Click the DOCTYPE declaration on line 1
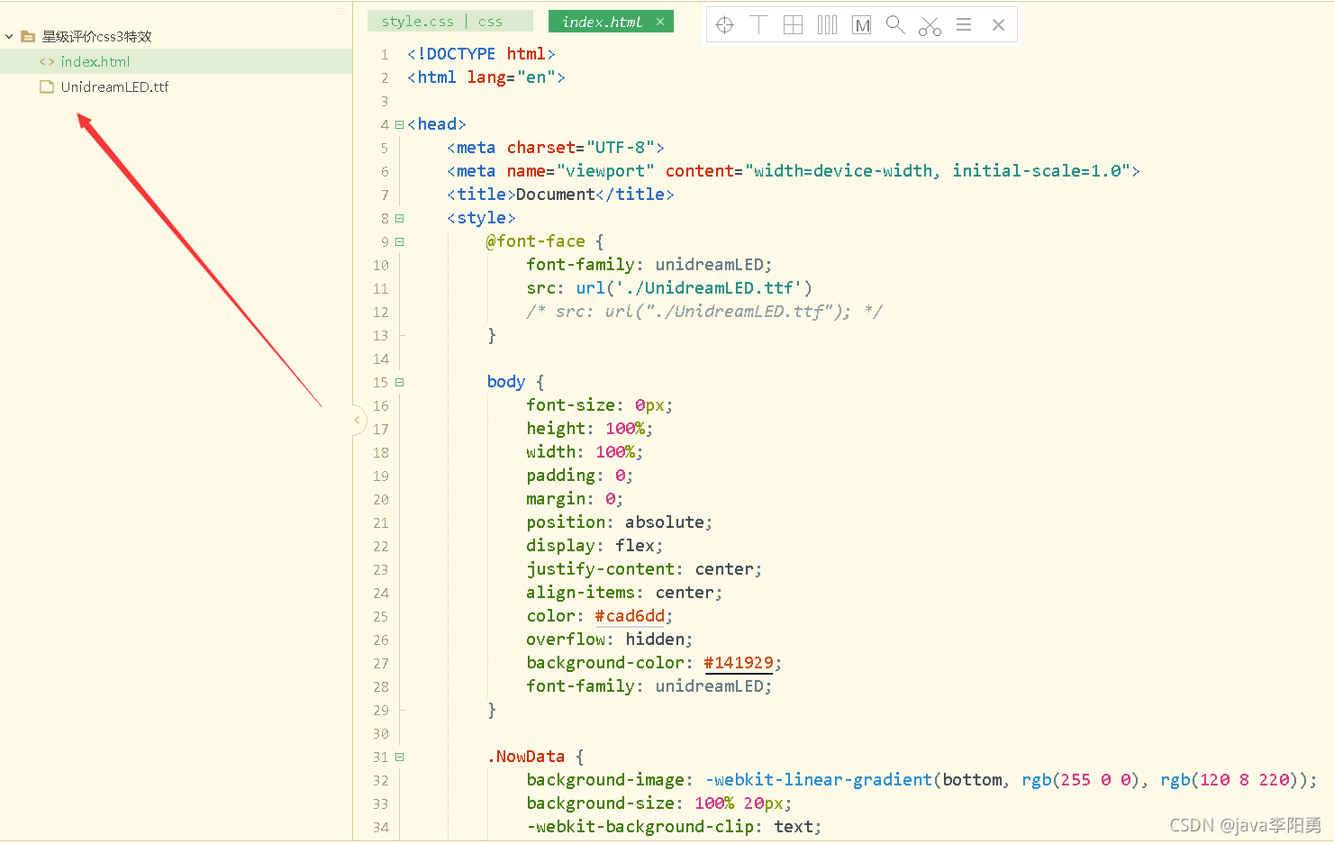Image resolution: width=1334 pixels, height=844 pixels. coord(481,54)
